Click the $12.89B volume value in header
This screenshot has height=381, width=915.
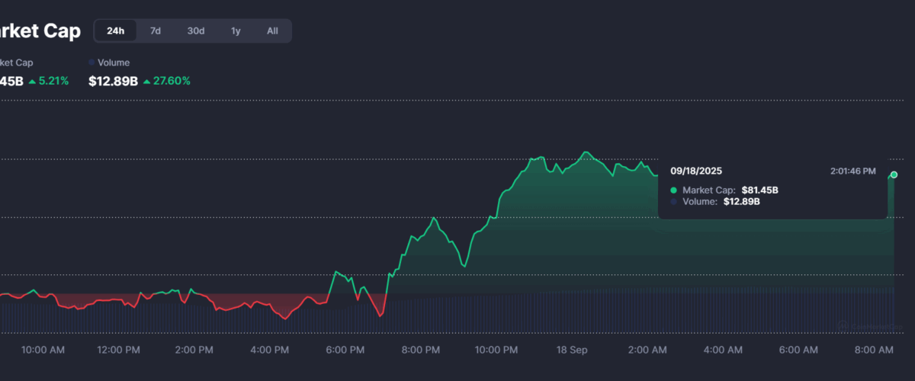[113, 81]
